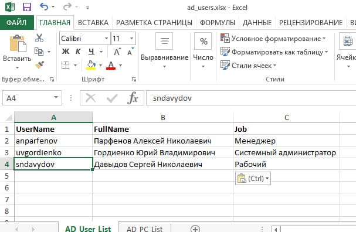Image resolution: width=356 pixels, height=232 pixels.
Task: Cut selection with the scissors icon
Action: (39, 38)
